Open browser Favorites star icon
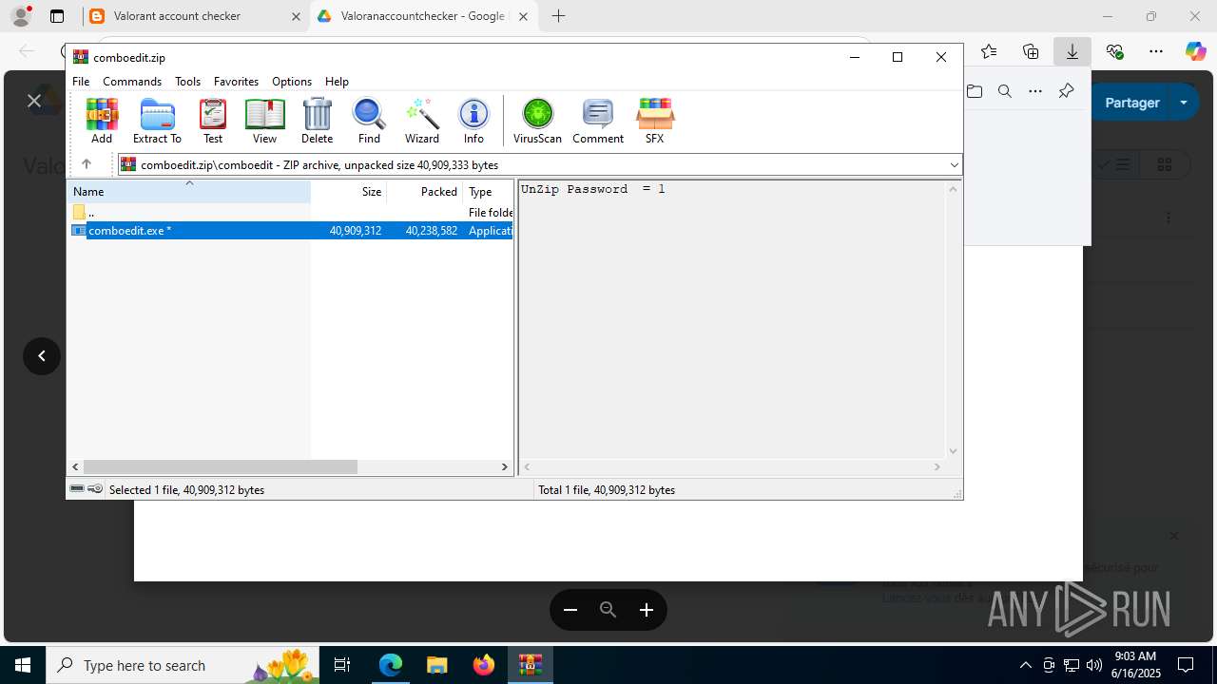The image size is (1217, 684). pyautogui.click(x=989, y=51)
